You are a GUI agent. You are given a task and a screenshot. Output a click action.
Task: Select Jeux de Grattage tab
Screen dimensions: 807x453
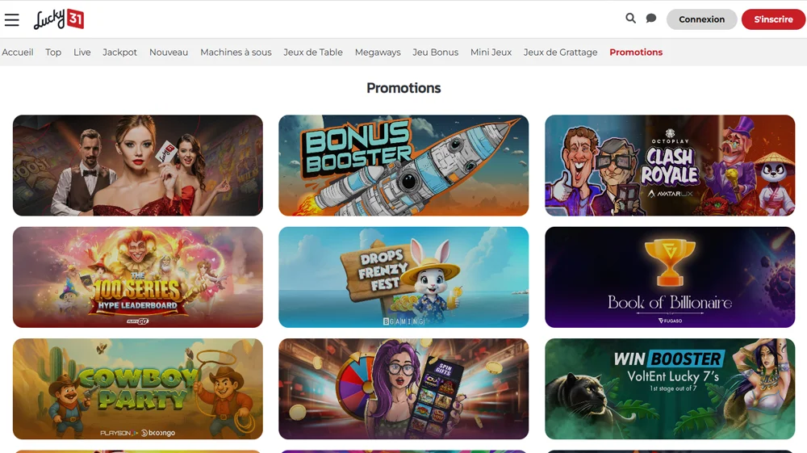pos(561,52)
